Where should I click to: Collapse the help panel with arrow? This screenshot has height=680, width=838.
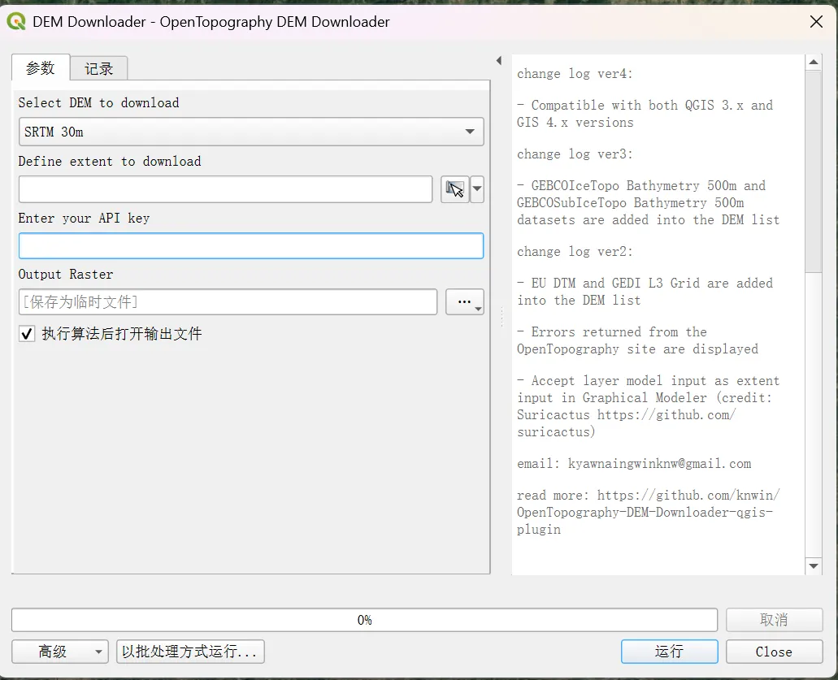tap(498, 61)
